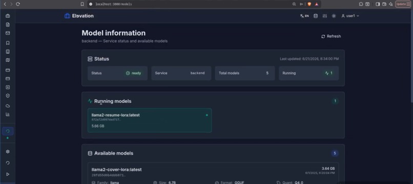Go back with the browser back arrow
Image resolution: width=413 pixels, height=184 pixels.
click(x=5, y=4)
